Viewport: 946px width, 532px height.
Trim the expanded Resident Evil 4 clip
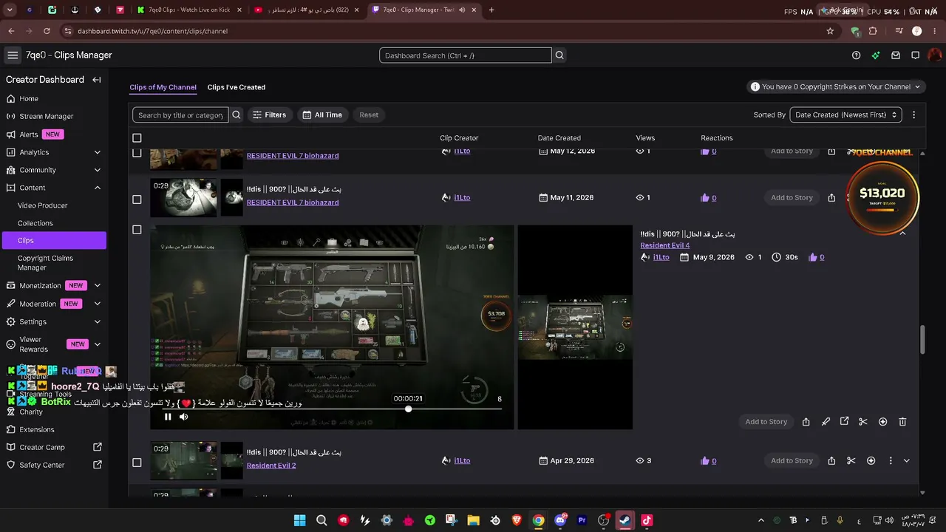863,422
